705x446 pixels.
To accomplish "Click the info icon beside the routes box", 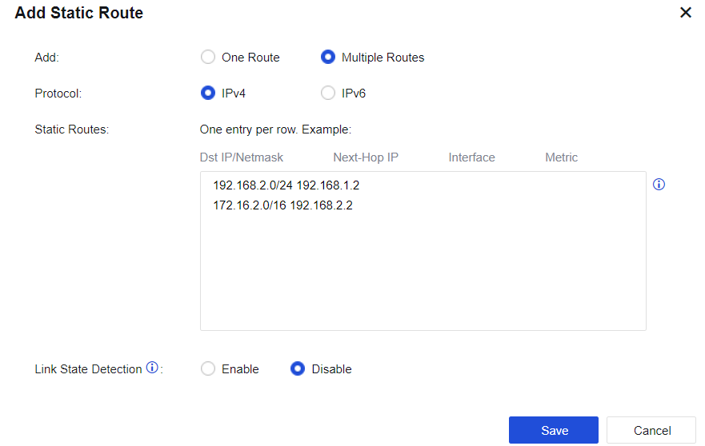I will (x=659, y=185).
